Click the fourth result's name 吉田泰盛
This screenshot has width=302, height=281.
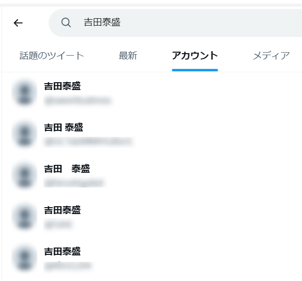point(62,210)
